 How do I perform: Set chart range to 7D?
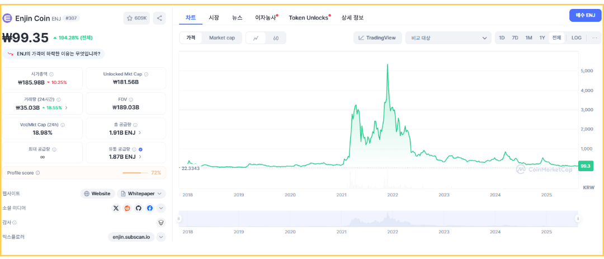[515, 38]
